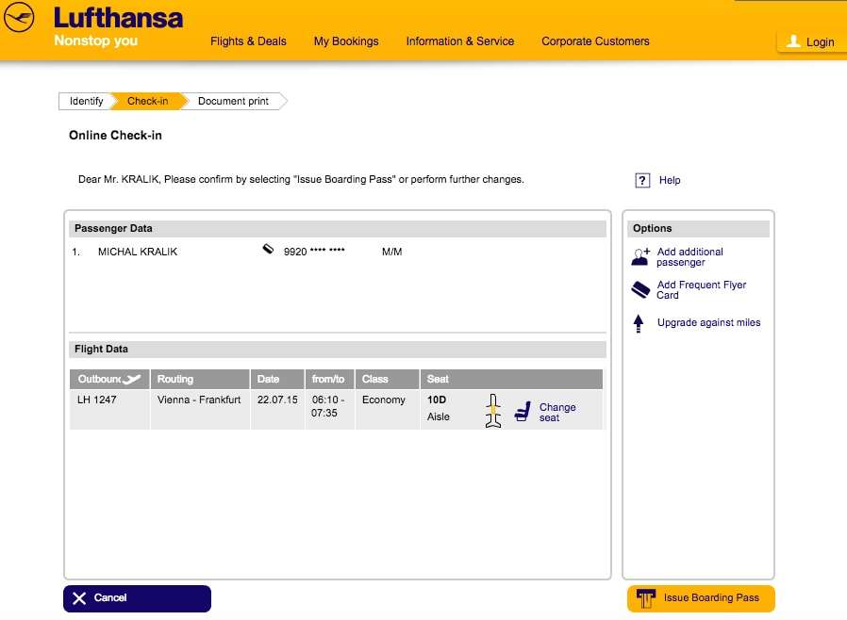Open Information & Service menu

(460, 41)
